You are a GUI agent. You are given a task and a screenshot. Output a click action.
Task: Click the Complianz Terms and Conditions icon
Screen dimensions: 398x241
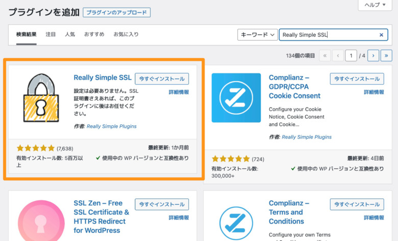click(x=236, y=223)
